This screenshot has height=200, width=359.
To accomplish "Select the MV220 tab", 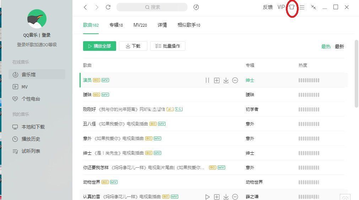I will tap(140, 25).
